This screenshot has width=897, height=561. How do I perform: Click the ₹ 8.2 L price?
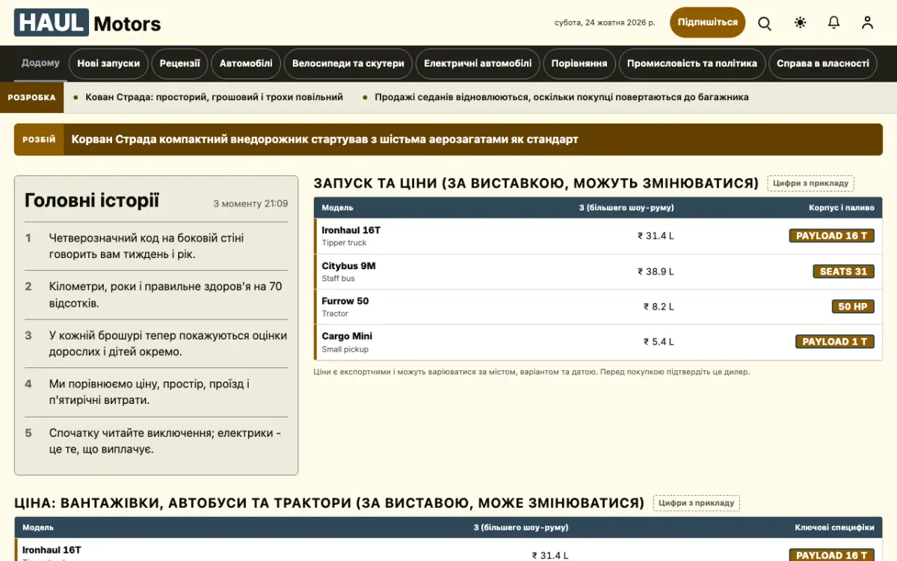pyautogui.click(x=659, y=307)
